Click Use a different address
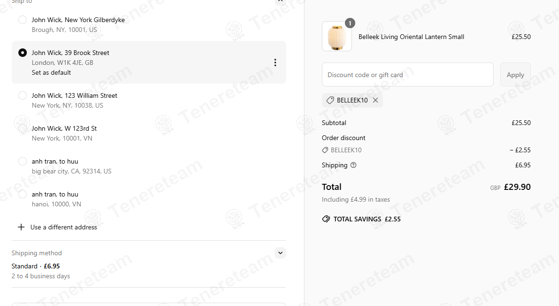Screen dimensions: 559x306 pos(64,228)
